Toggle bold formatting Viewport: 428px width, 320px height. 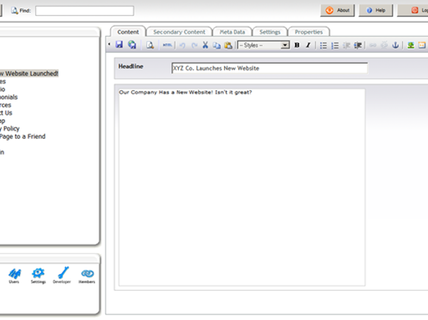coord(297,45)
